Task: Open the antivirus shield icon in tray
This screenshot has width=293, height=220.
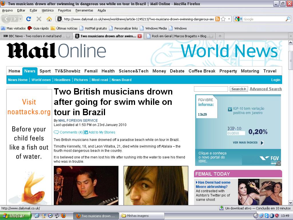Action: [x=276, y=215]
